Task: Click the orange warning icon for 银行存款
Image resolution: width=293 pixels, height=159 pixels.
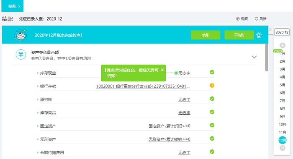Action: [212, 86]
